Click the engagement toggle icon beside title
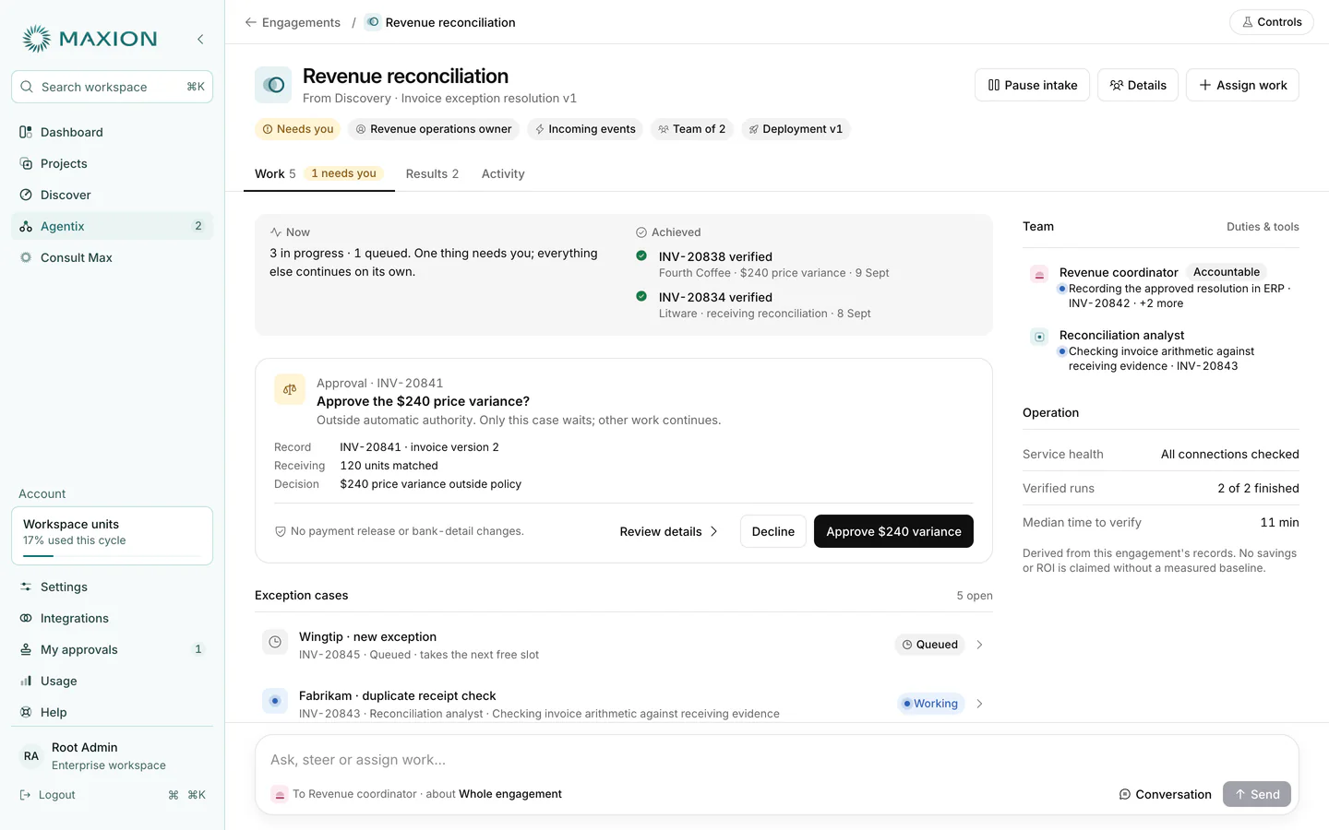 [x=273, y=85]
